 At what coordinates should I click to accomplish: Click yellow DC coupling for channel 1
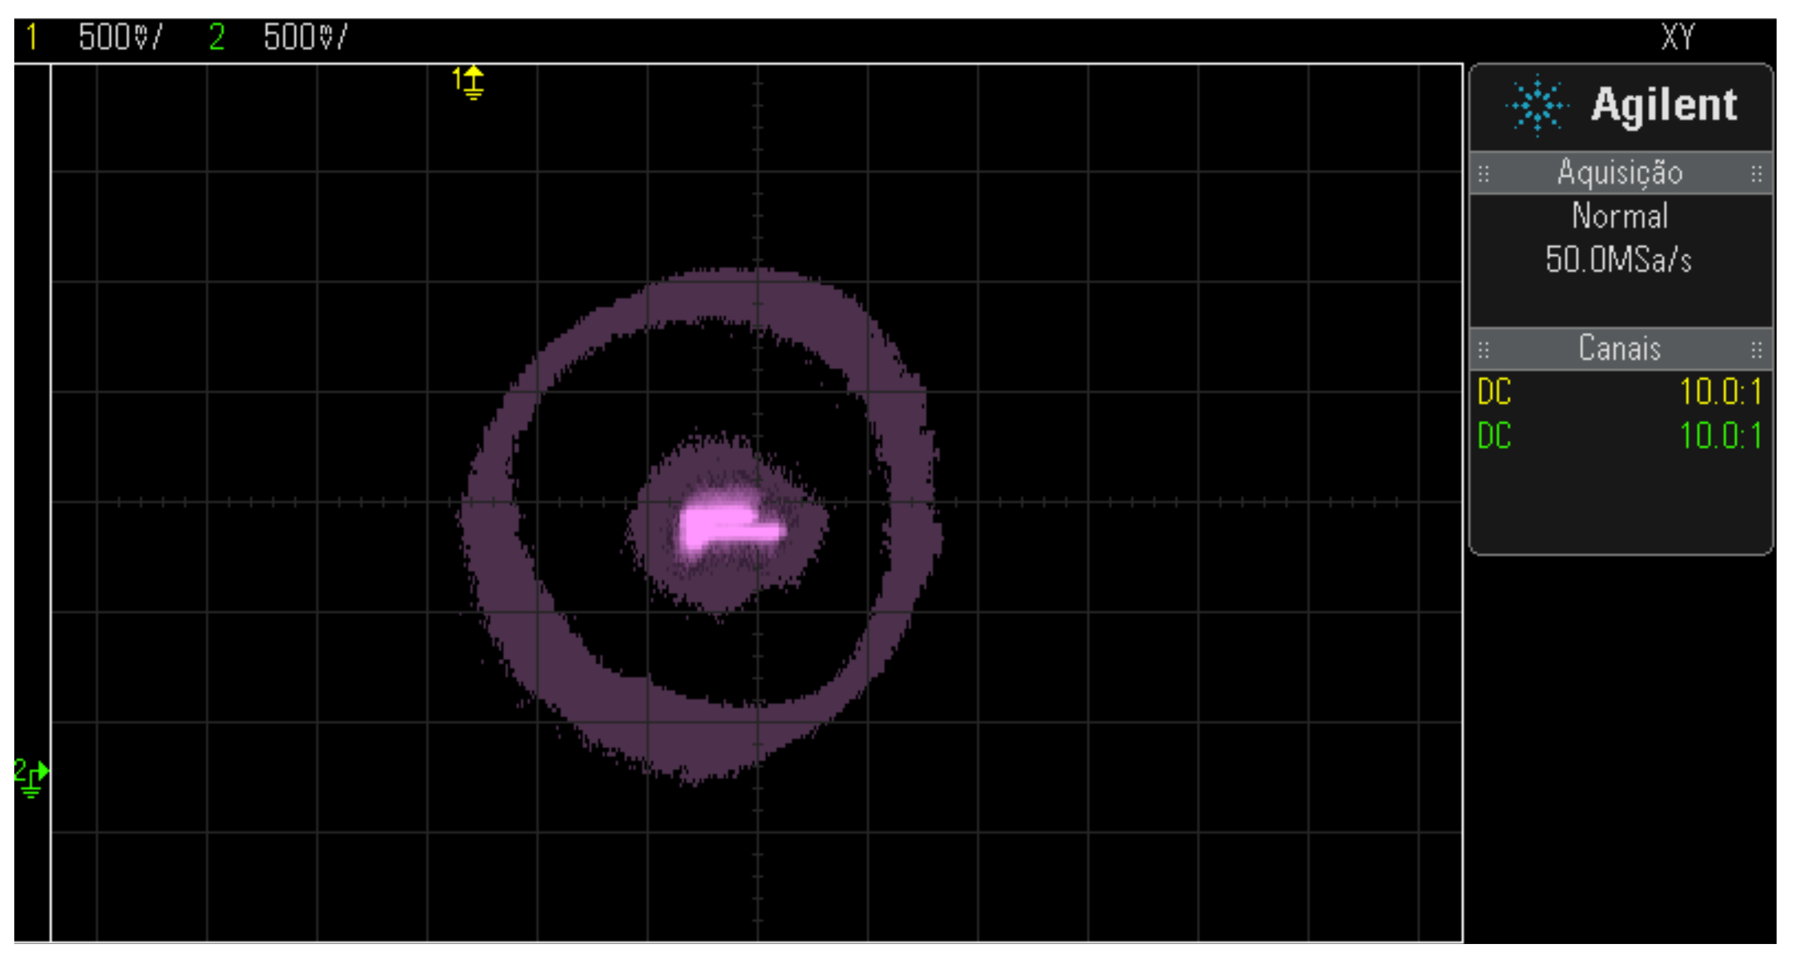(1494, 392)
